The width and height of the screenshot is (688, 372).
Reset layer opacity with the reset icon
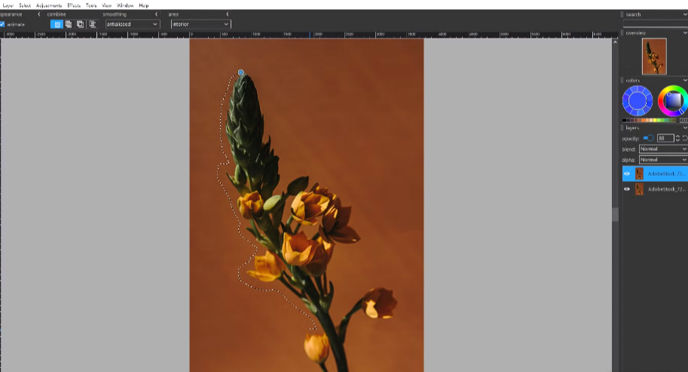(x=685, y=138)
